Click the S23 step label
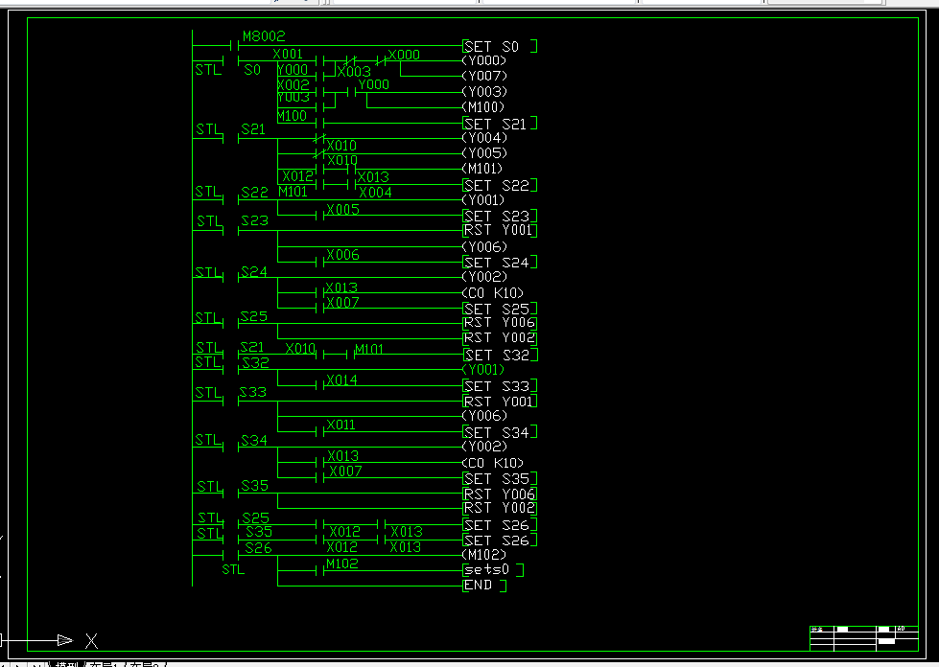The image size is (939, 667). point(254,220)
